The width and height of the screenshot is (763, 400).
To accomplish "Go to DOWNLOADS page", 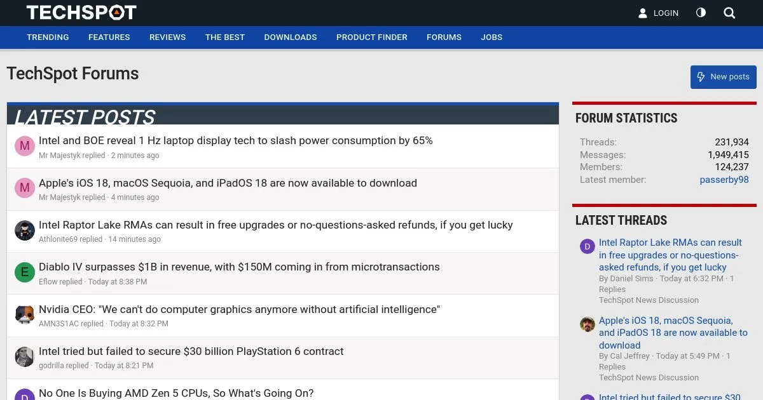I will (290, 37).
